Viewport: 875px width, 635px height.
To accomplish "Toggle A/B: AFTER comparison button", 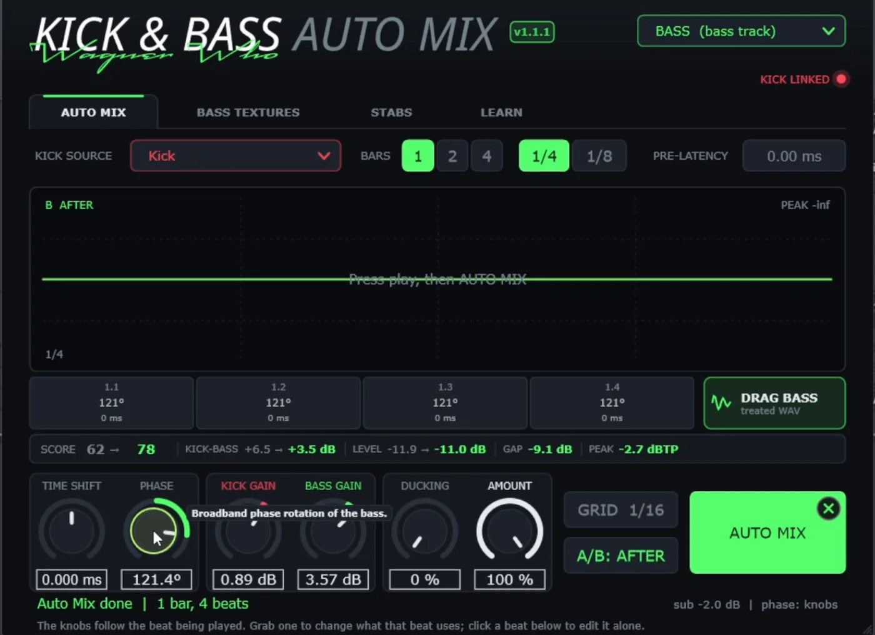I will pyautogui.click(x=621, y=556).
